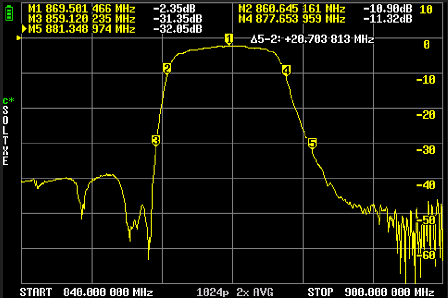
Task: Click marker 3 on the lower-left filter skirt
Action: pyautogui.click(x=156, y=141)
